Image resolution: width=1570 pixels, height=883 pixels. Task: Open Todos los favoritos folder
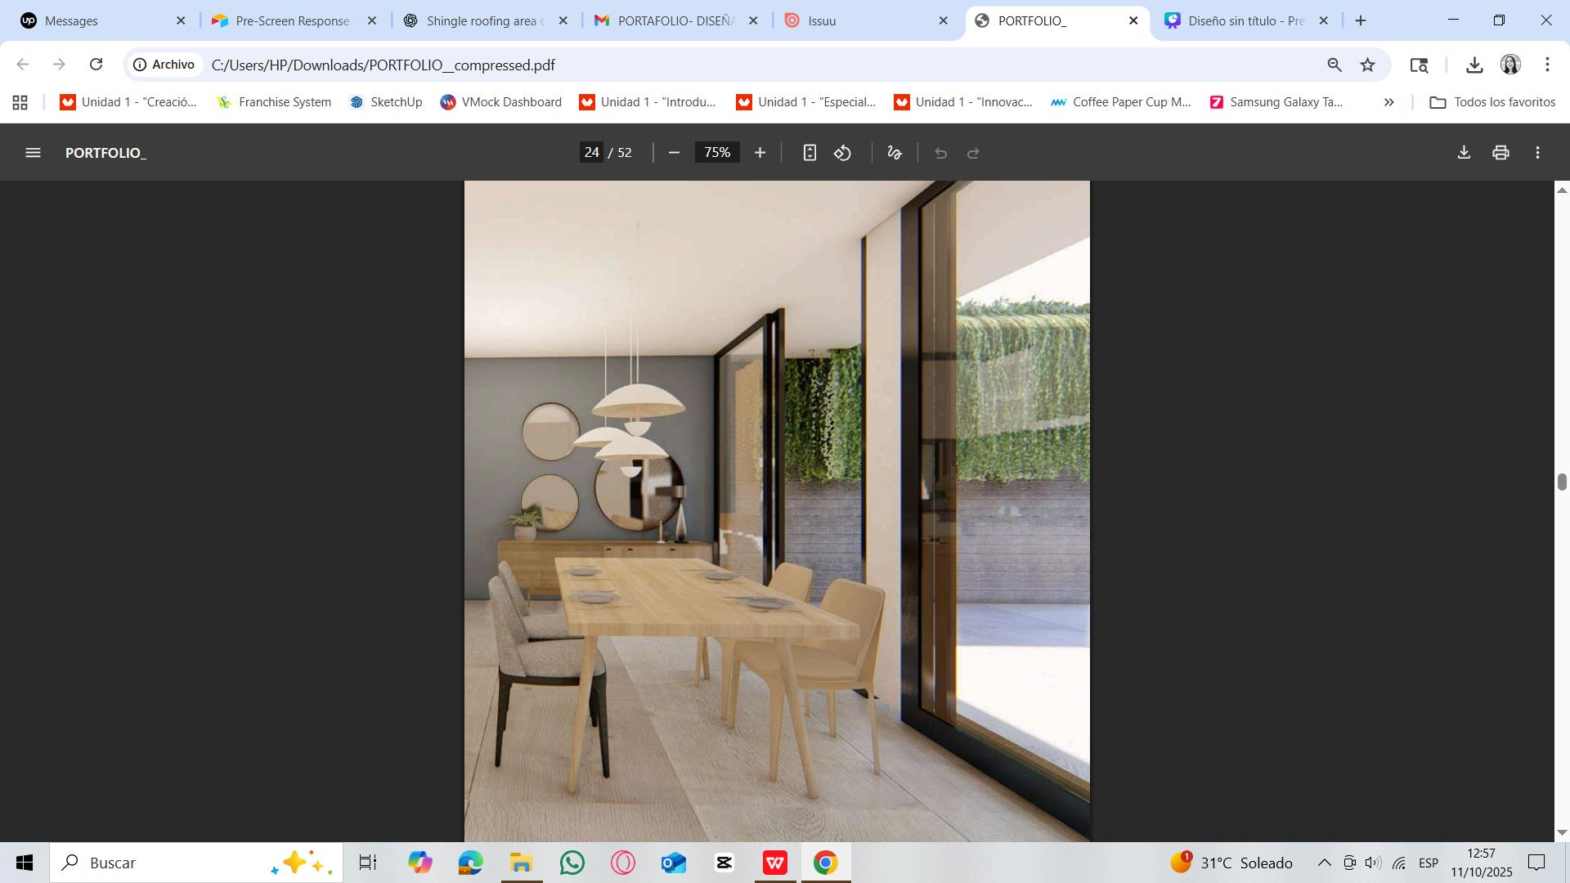tap(1491, 102)
